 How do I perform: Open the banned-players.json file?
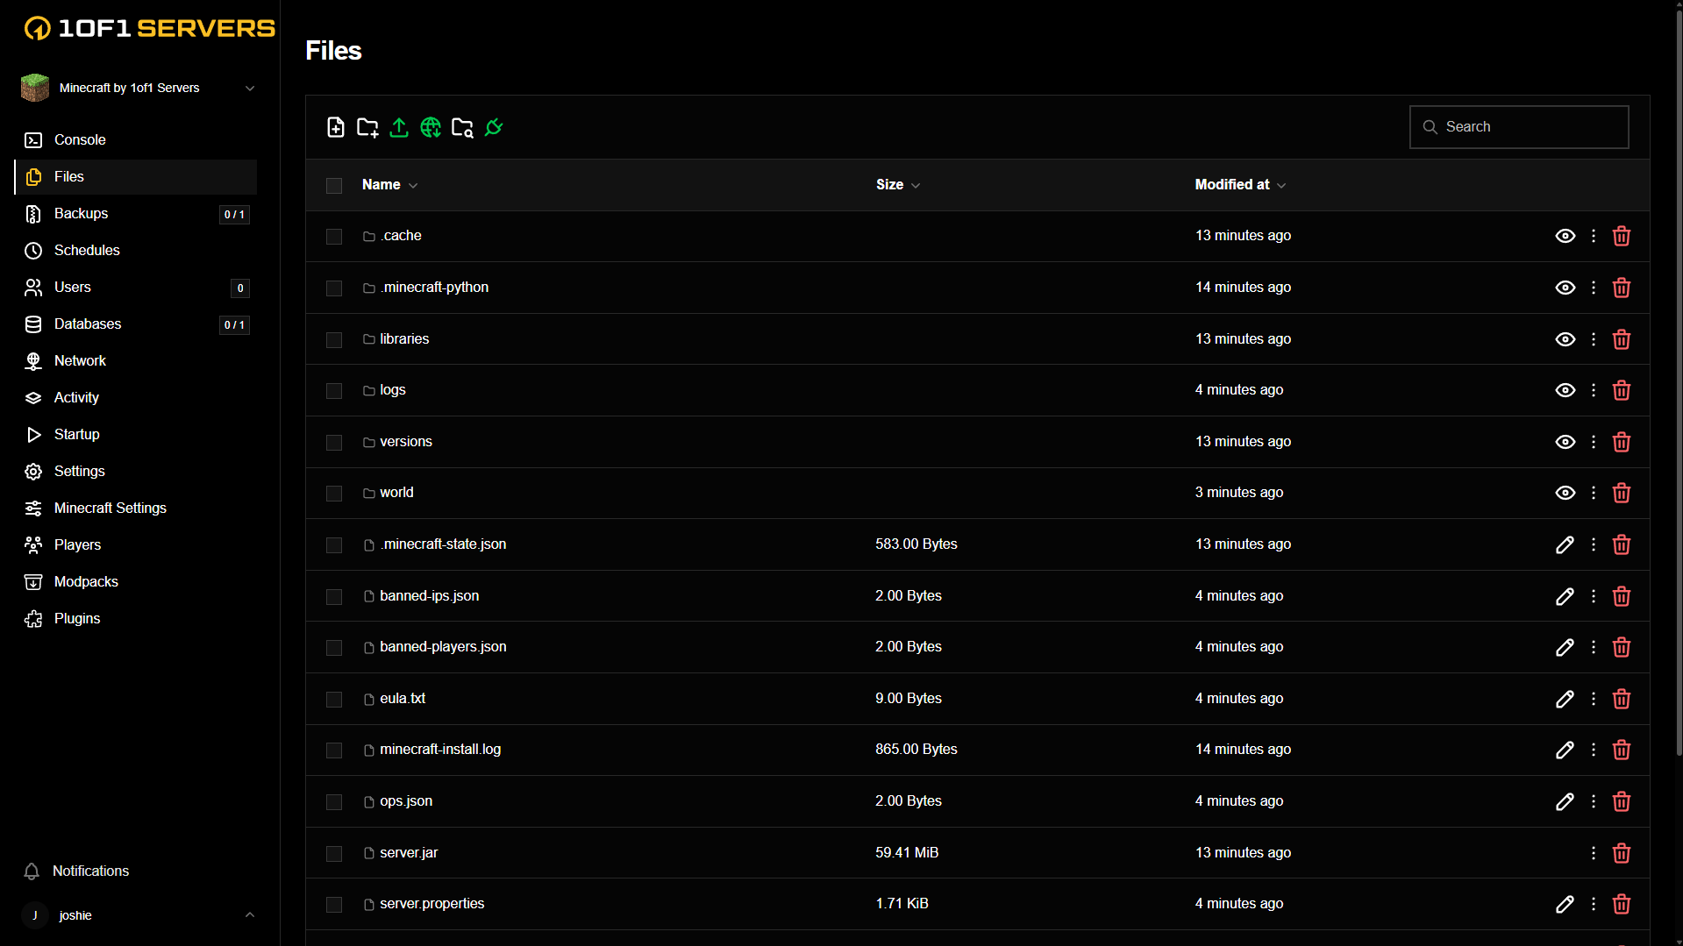pyautogui.click(x=443, y=647)
